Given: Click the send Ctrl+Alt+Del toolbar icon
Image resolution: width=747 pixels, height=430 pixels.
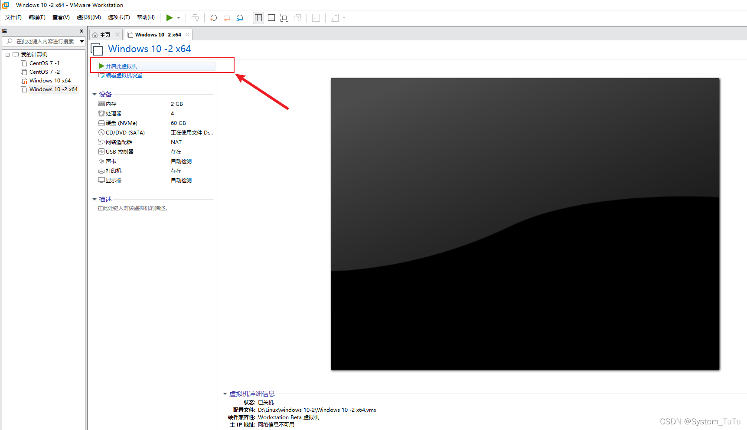Looking at the screenshot, I should click(x=195, y=18).
